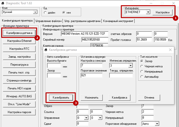
Task: Click the Назначить button
Action: point(92,98)
